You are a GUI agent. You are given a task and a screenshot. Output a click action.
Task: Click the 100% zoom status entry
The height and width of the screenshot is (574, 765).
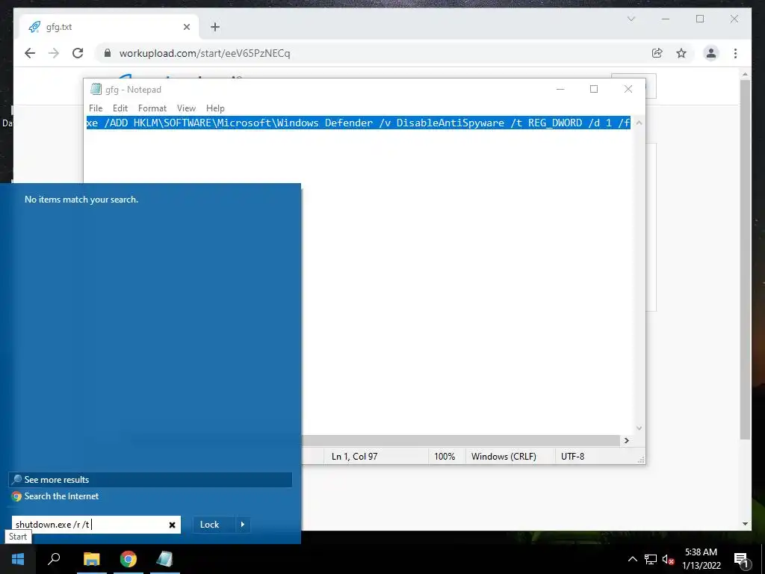click(x=445, y=457)
